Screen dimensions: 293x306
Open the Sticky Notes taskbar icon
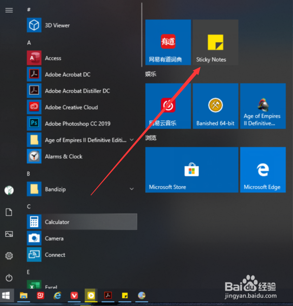click(125, 295)
